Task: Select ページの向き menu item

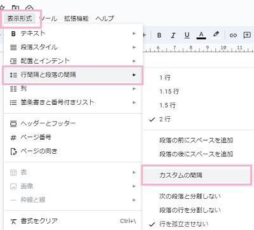Action: point(72,151)
